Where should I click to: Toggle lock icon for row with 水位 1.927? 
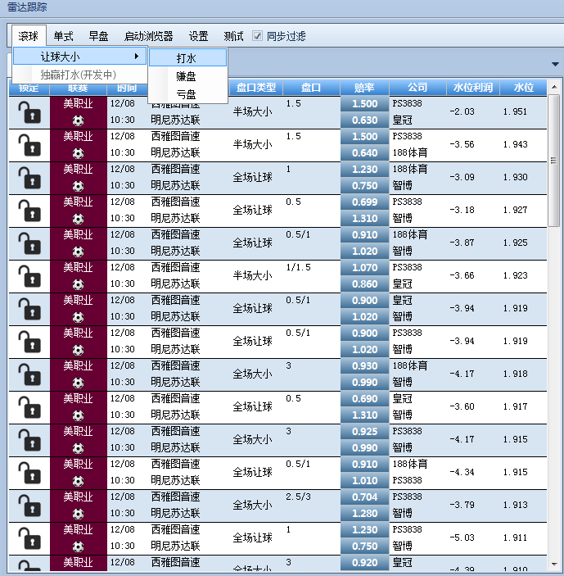29,211
